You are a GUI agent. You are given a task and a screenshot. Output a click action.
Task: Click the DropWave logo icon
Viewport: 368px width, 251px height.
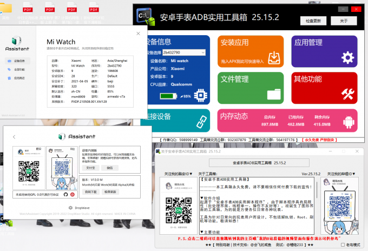coord(70,208)
